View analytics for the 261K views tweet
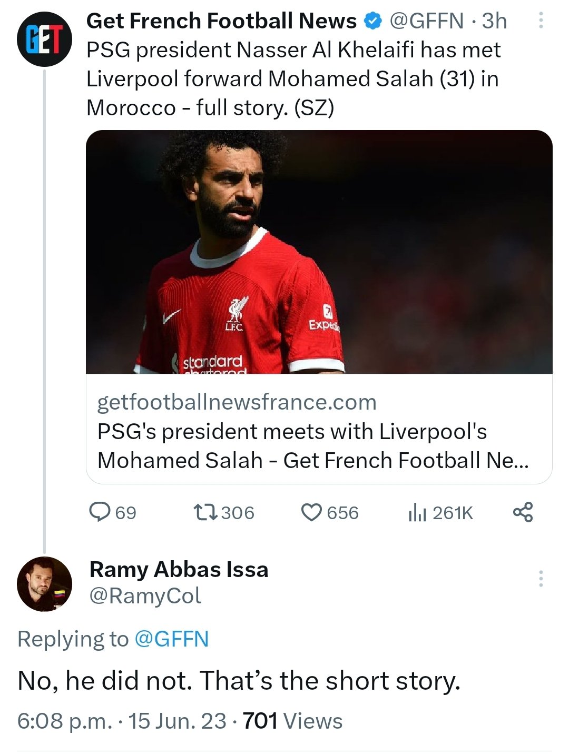569x755 pixels. point(417,512)
